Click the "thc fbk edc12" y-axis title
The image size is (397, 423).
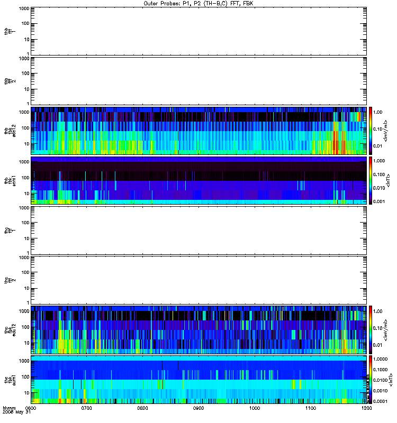tap(10, 329)
